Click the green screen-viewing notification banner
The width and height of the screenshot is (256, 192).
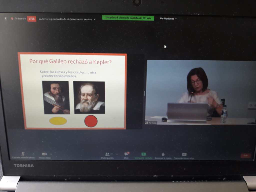point(128,18)
